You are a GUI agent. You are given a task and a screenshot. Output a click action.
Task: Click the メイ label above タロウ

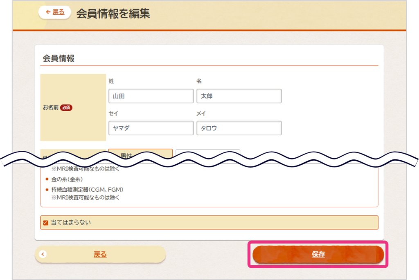click(201, 113)
